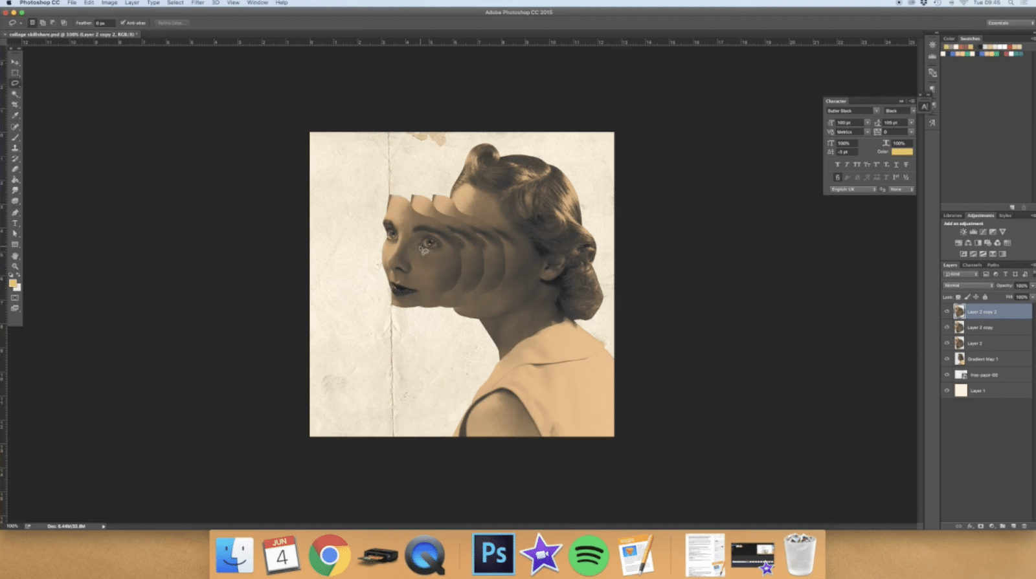Select the Move tool
The image size is (1036, 579).
15,62
